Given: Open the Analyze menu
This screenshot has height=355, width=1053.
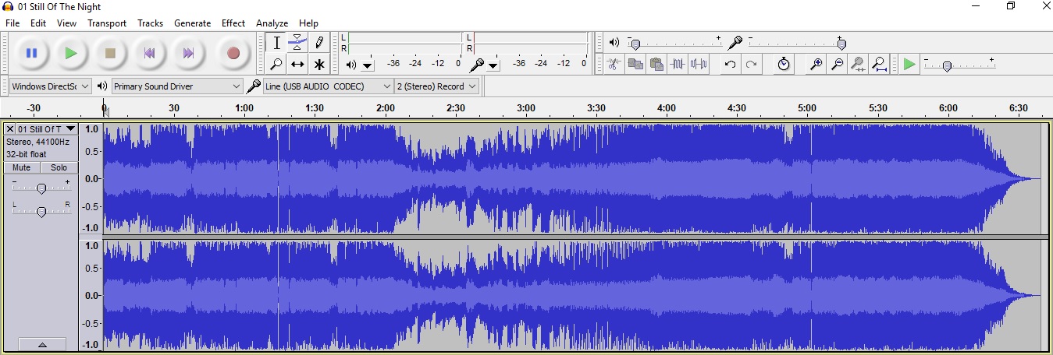Looking at the screenshot, I should coord(272,23).
